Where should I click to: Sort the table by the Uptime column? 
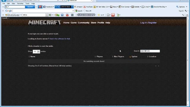tap(134, 56)
